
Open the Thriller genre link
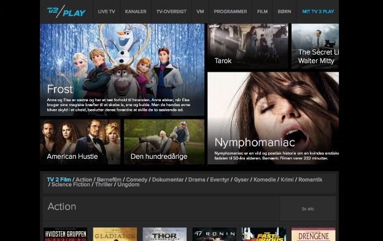pos(104,185)
